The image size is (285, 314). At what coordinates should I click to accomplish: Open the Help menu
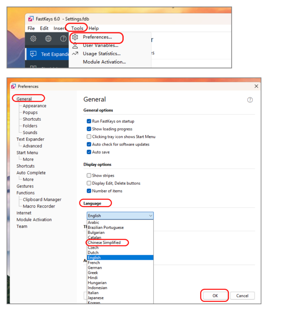coord(94,28)
